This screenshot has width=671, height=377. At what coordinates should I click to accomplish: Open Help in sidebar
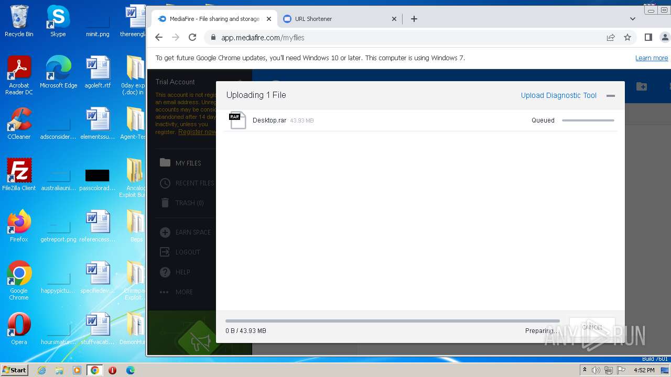click(x=175, y=272)
